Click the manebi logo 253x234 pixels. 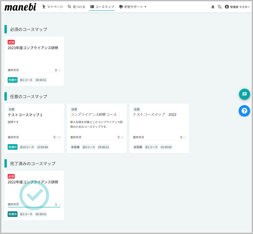coord(20,7)
